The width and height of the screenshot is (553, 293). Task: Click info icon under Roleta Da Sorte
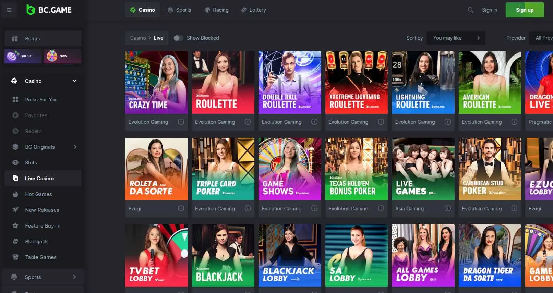(181, 208)
